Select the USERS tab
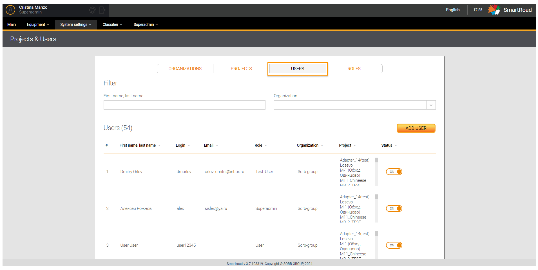The width and height of the screenshot is (538, 270). [298, 69]
